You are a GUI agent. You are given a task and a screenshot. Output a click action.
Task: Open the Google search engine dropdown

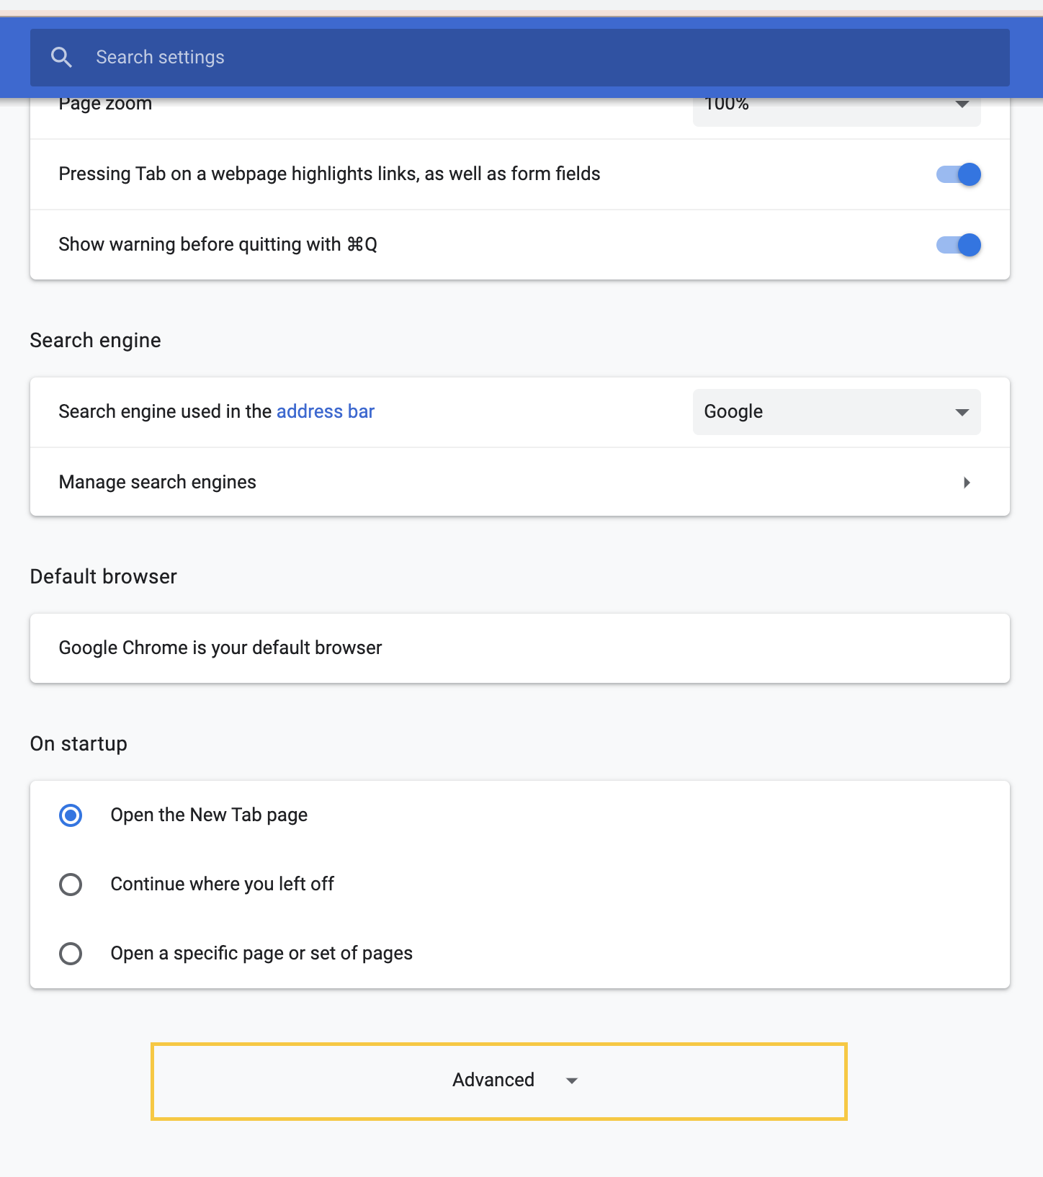point(836,412)
